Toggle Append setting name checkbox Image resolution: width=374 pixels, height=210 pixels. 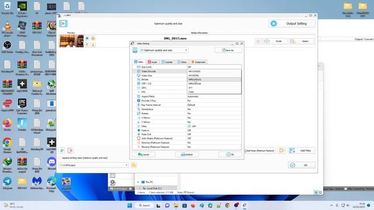click(60, 158)
